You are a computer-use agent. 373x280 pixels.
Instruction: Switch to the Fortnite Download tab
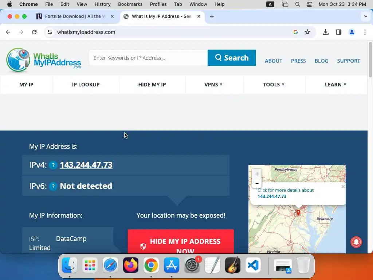coord(75,16)
